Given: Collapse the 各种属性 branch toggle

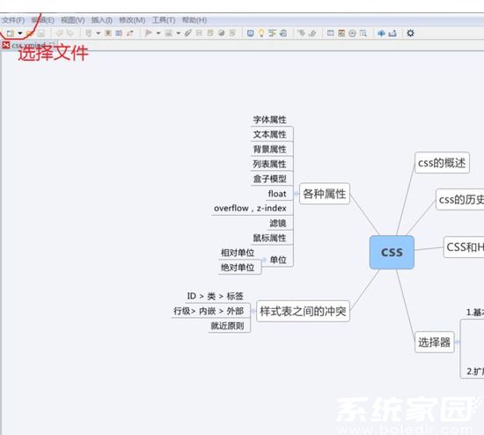Looking at the screenshot, I should coord(296,194).
